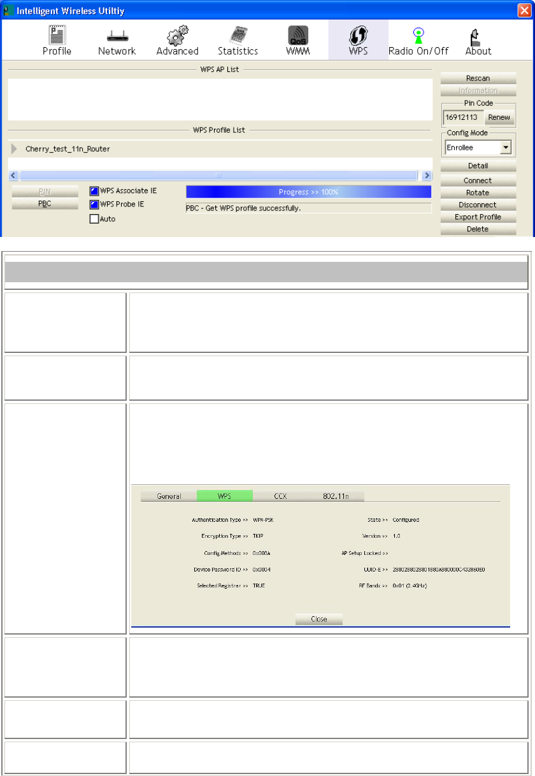Open the WMM QoS icon

[297, 35]
